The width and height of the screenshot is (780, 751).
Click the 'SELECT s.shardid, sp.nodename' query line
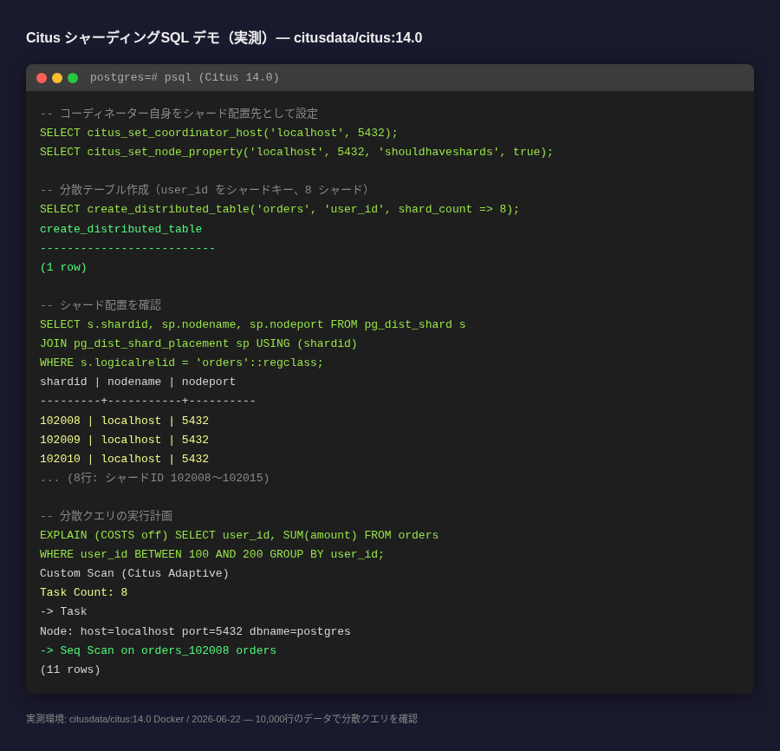pos(253,324)
